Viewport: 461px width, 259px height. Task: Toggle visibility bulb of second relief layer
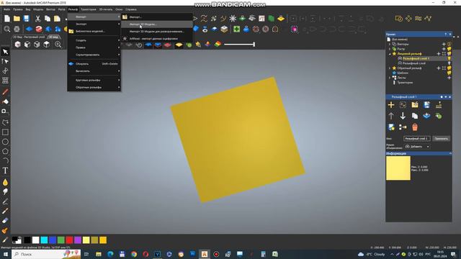pos(449,63)
